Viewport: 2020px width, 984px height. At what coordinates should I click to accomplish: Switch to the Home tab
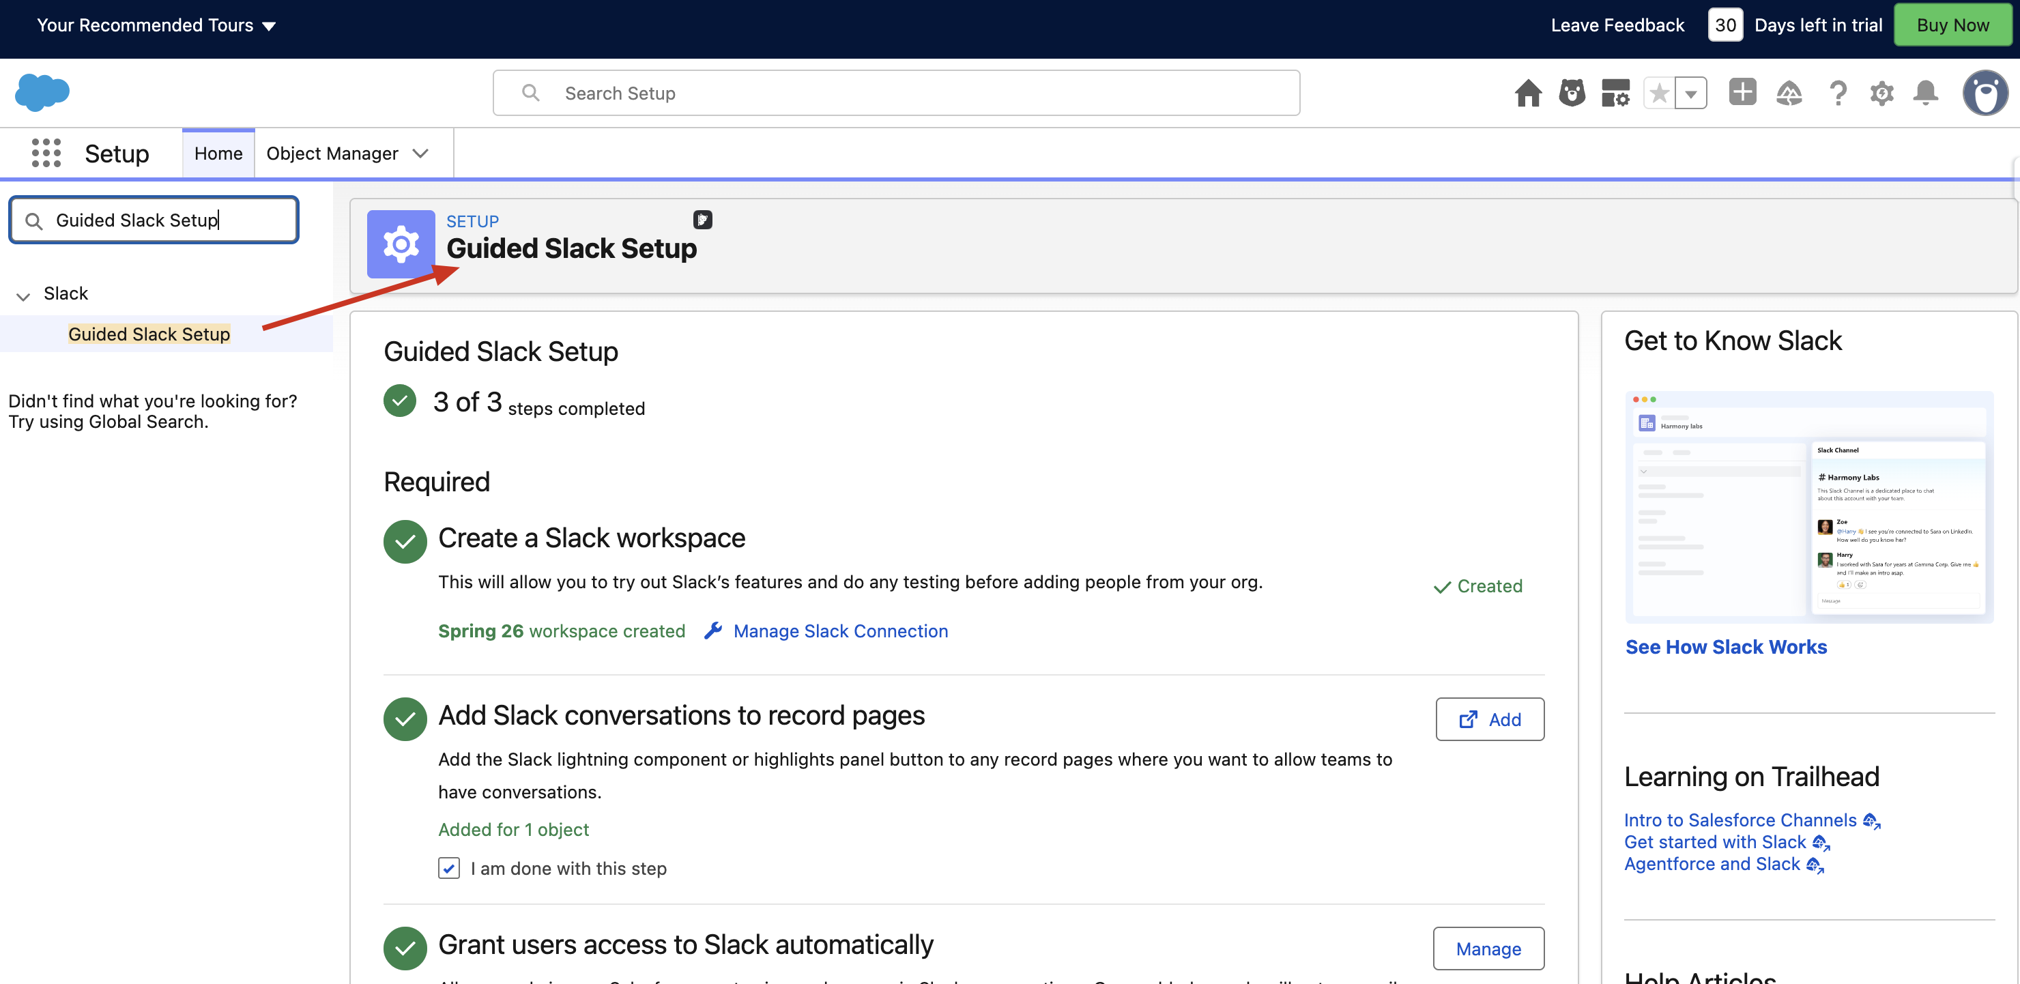(218, 153)
